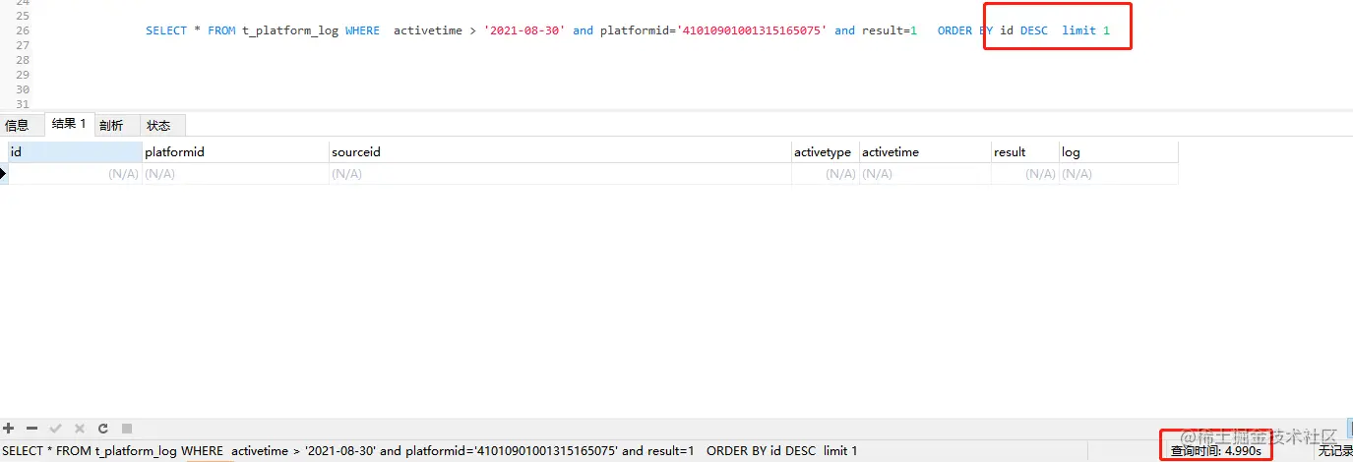This screenshot has width=1353, height=462.
Task: Apply changes with the checkmark icon
Action: pos(56,429)
